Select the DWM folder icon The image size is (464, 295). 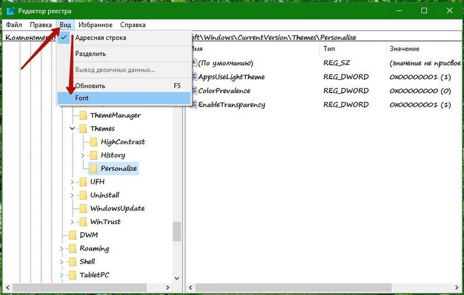[73, 235]
